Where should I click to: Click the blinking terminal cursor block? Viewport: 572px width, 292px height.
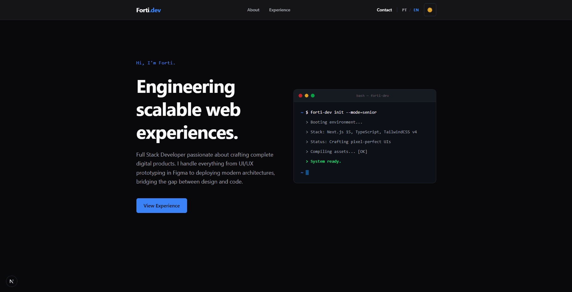[x=307, y=172]
